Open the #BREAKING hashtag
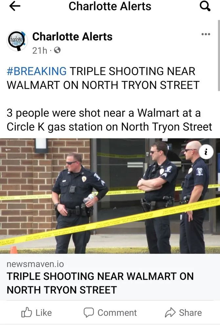Image resolution: width=220 pixels, height=328 pixels. click(x=37, y=71)
